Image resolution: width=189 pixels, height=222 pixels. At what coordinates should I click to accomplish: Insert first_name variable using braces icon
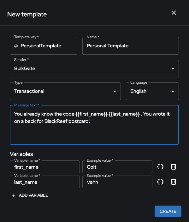(160, 167)
